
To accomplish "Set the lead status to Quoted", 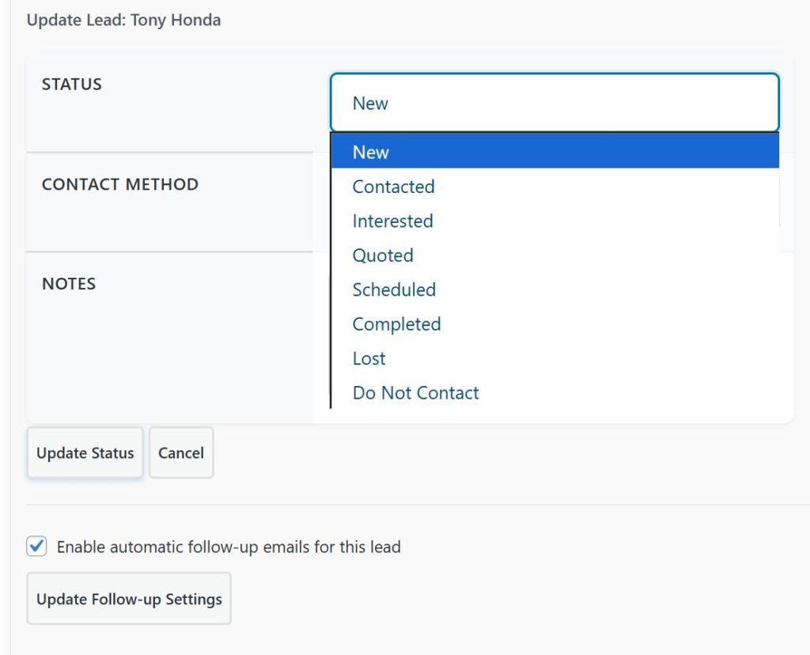I will tap(383, 256).
